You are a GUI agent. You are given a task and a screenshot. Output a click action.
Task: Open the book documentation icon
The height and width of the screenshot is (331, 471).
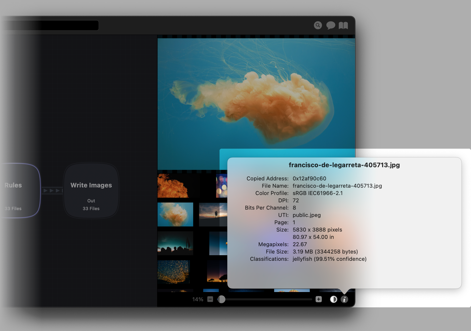tap(343, 26)
